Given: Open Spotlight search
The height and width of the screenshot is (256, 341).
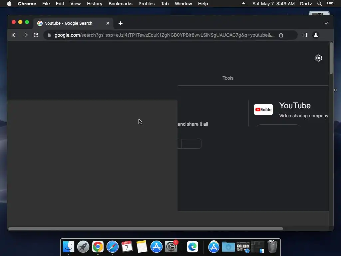Looking at the screenshot, I should (x=319, y=4).
